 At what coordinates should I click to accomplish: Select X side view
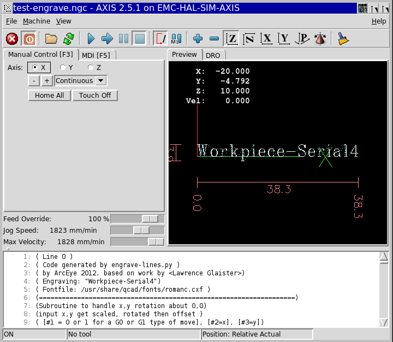(x=266, y=39)
